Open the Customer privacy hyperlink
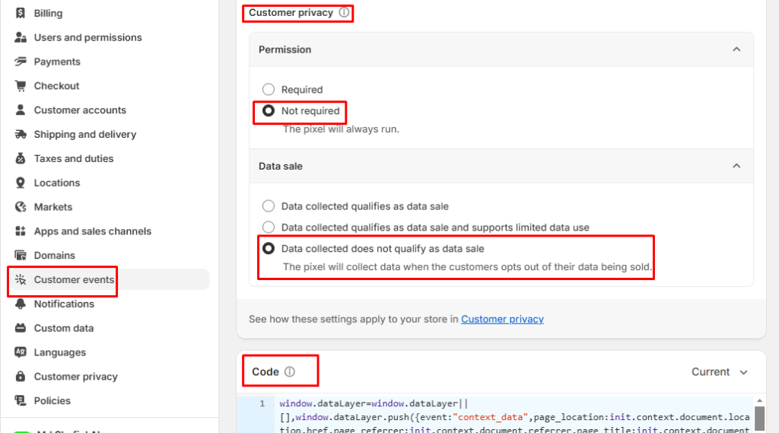Screen dimensions: 779x433 click(502, 319)
